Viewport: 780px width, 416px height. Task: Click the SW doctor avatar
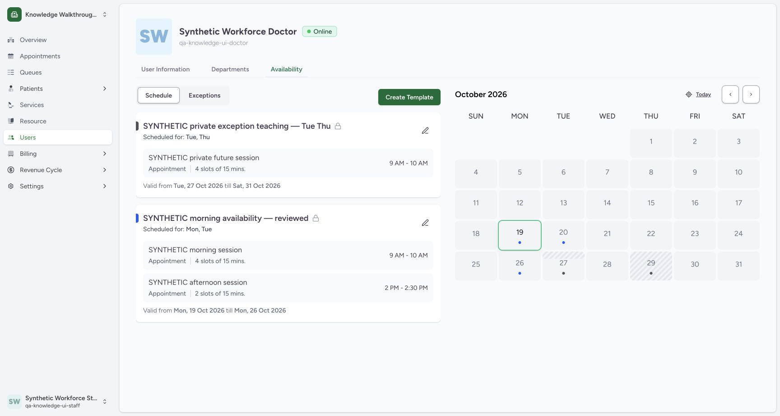click(x=154, y=37)
